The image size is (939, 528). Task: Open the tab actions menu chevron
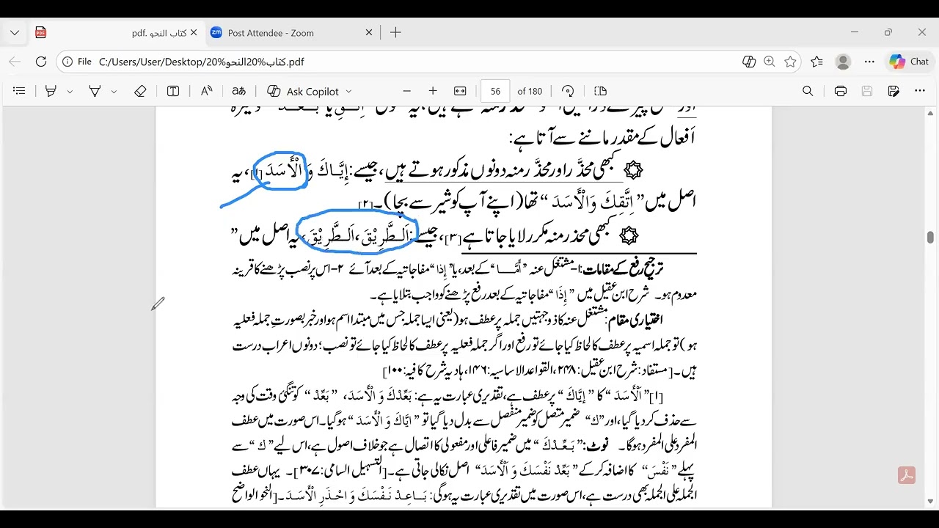[15, 32]
